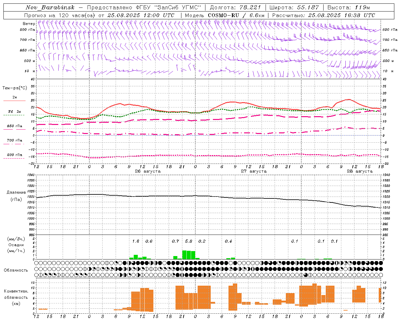Click the Широта: 55.187 value
Image resolution: width=399 pixels, height=319 pixels.
click(x=294, y=7)
